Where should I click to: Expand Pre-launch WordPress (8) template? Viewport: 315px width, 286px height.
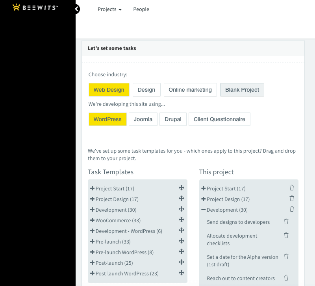click(92, 252)
